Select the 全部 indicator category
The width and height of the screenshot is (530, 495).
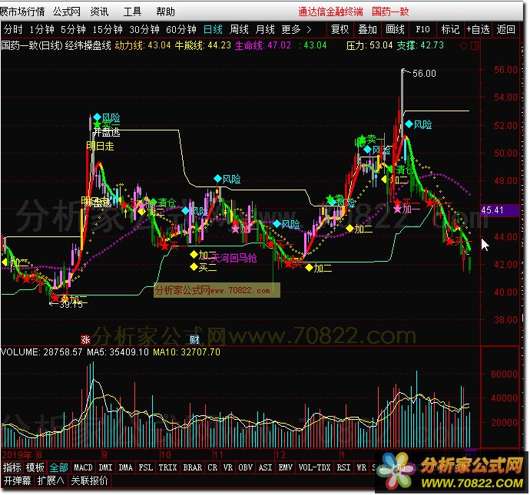59,467
